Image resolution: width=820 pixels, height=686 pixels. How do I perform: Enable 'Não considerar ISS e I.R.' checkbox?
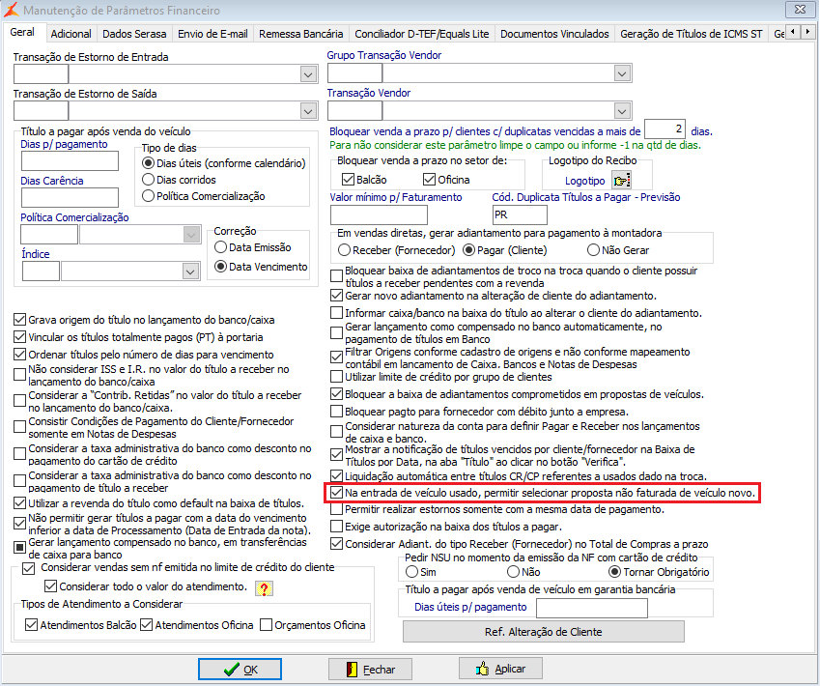click(19, 375)
